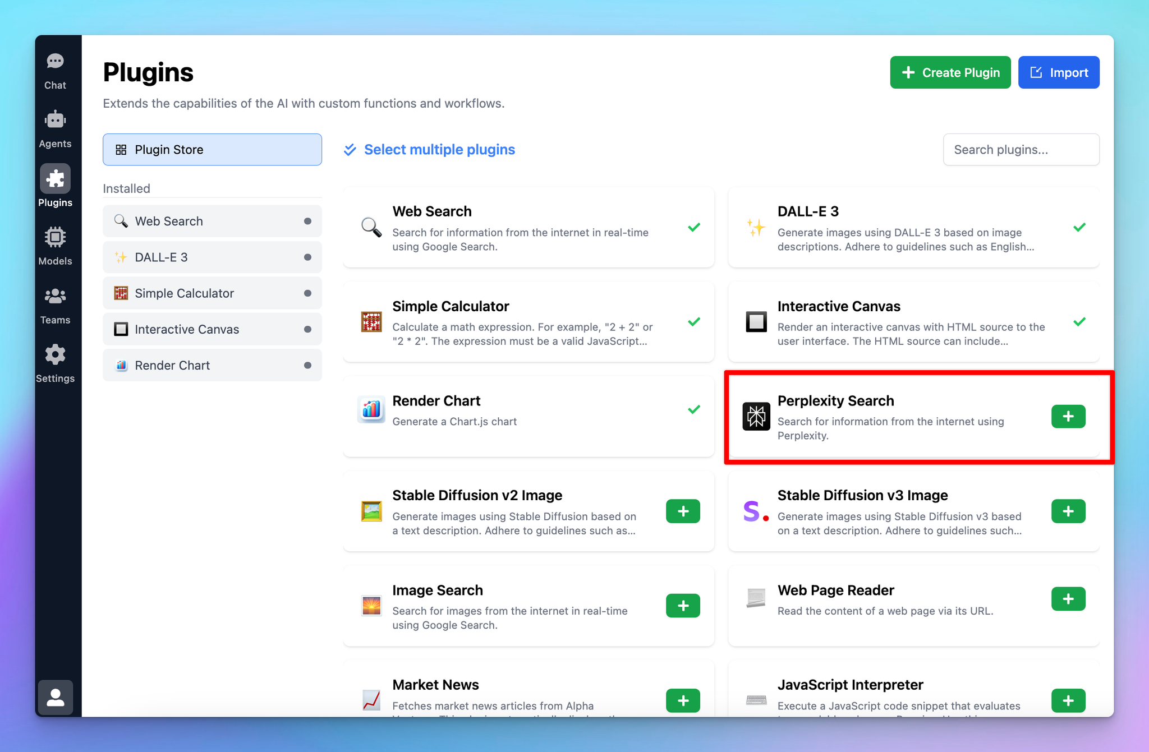The height and width of the screenshot is (752, 1149).
Task: Click Simple Calculator installed checkmark
Action: (694, 322)
